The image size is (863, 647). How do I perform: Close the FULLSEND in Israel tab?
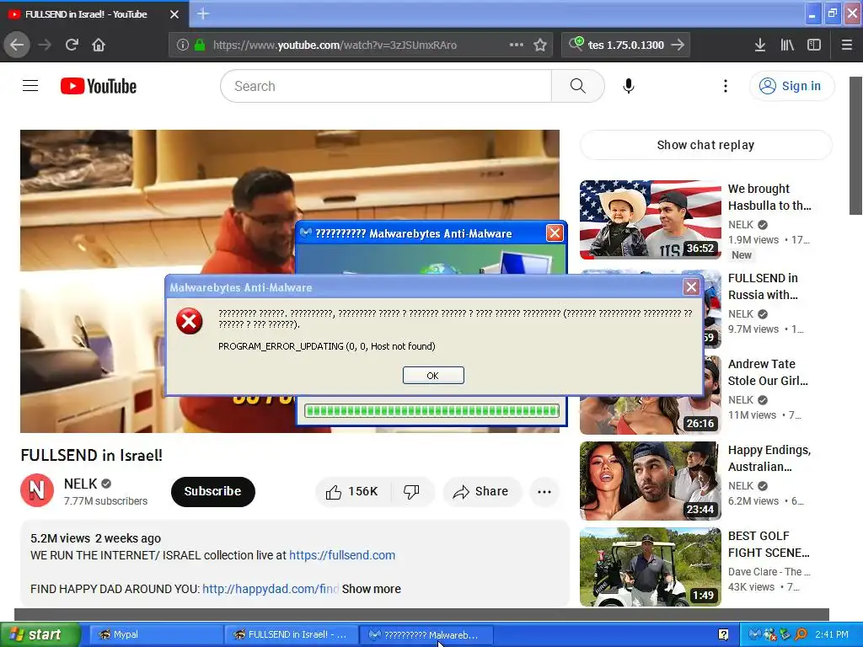point(174,14)
